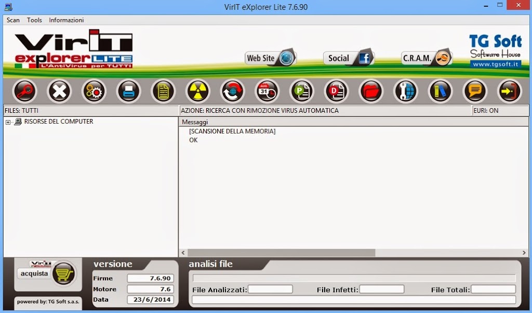This screenshot has height=313, width=532.
Task: Start scan with magnifying glass icon
Action: (24, 91)
